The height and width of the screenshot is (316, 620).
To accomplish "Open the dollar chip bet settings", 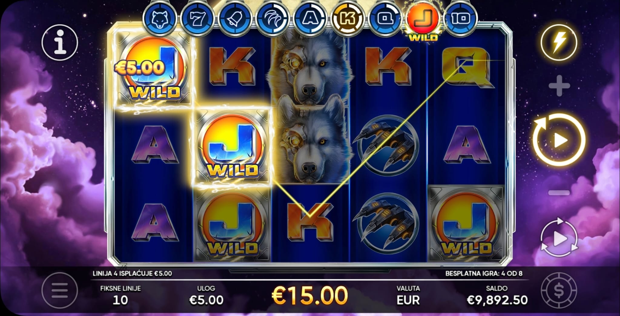I will coord(559,291).
